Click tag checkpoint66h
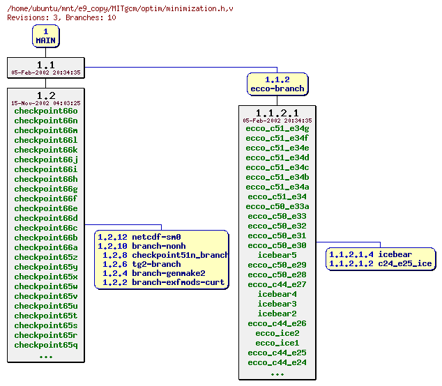The width and height of the screenshot is (442, 386). pos(46,179)
